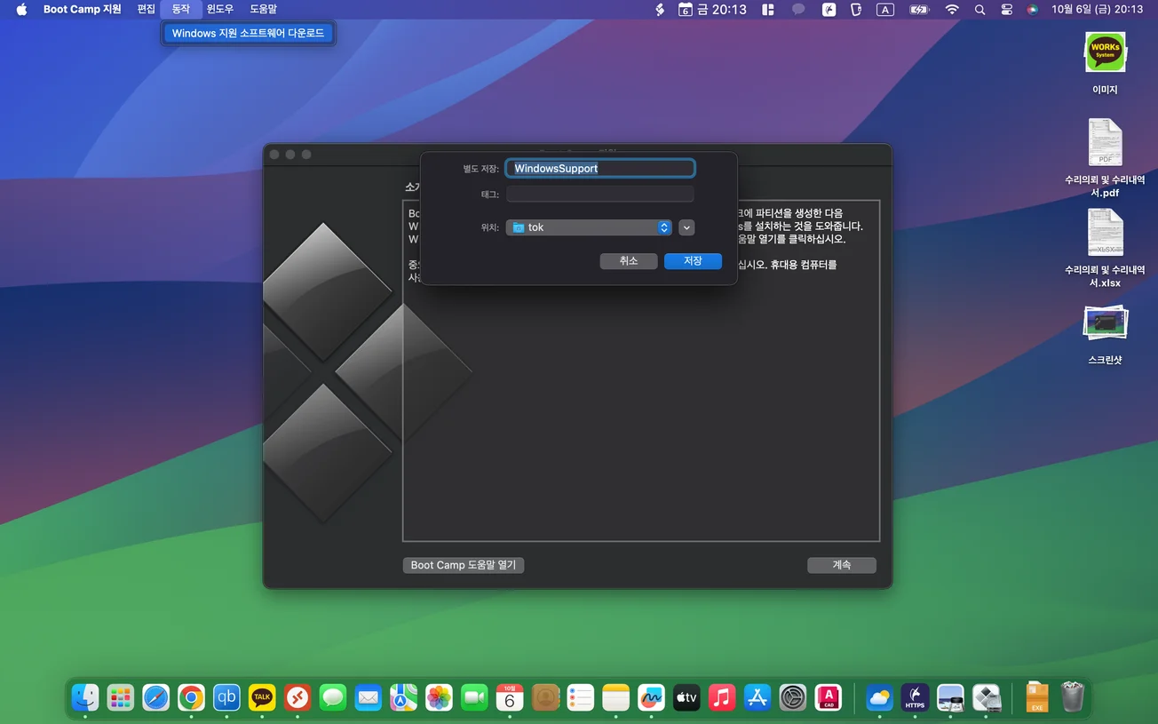Viewport: 1158px width, 724px height.
Task: Open System Settings from the dock
Action: [793, 697]
